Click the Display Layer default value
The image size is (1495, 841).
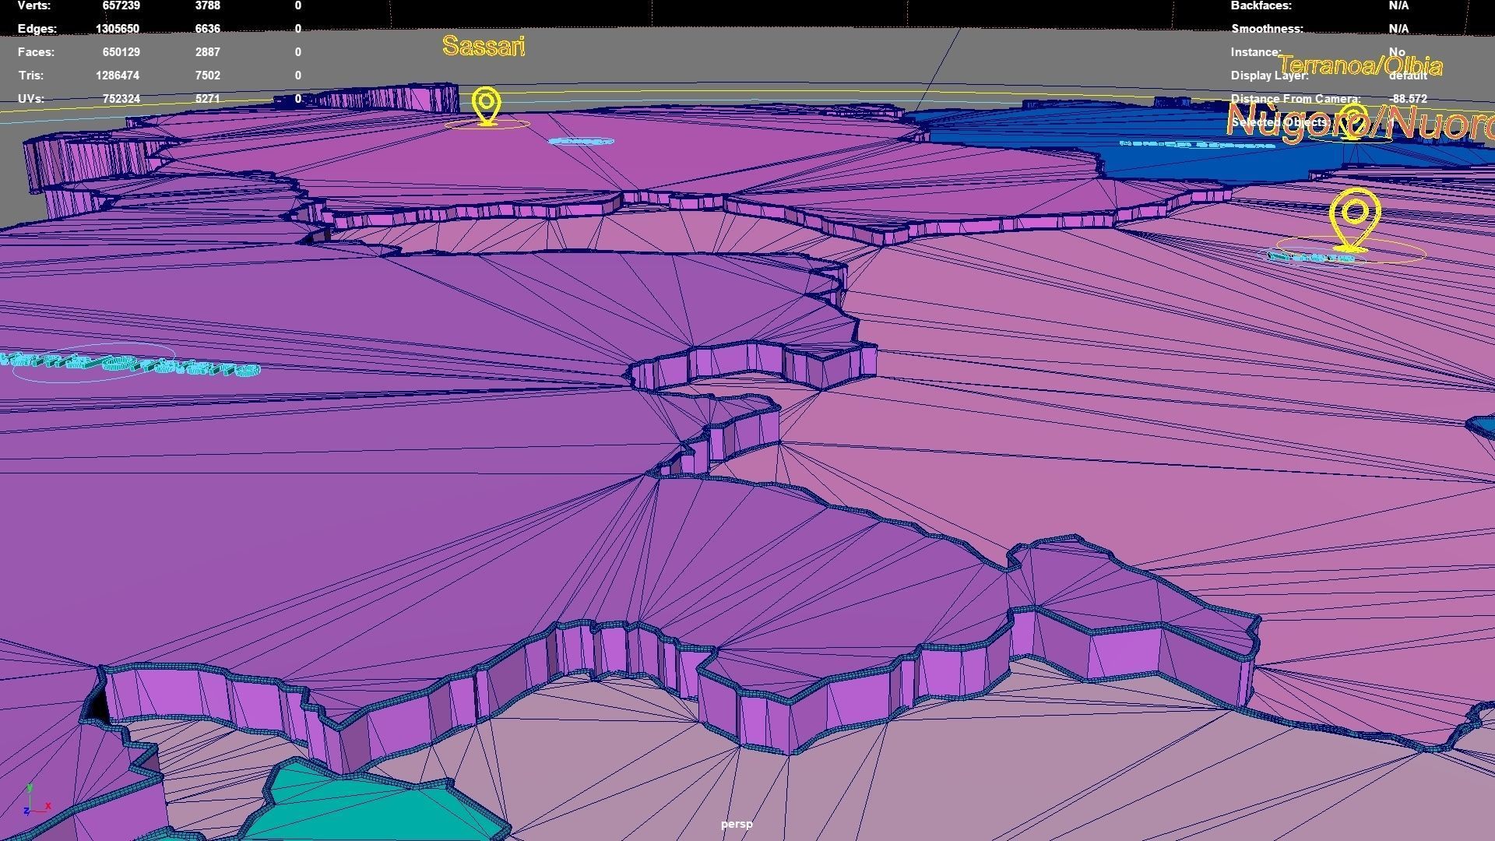(1408, 76)
